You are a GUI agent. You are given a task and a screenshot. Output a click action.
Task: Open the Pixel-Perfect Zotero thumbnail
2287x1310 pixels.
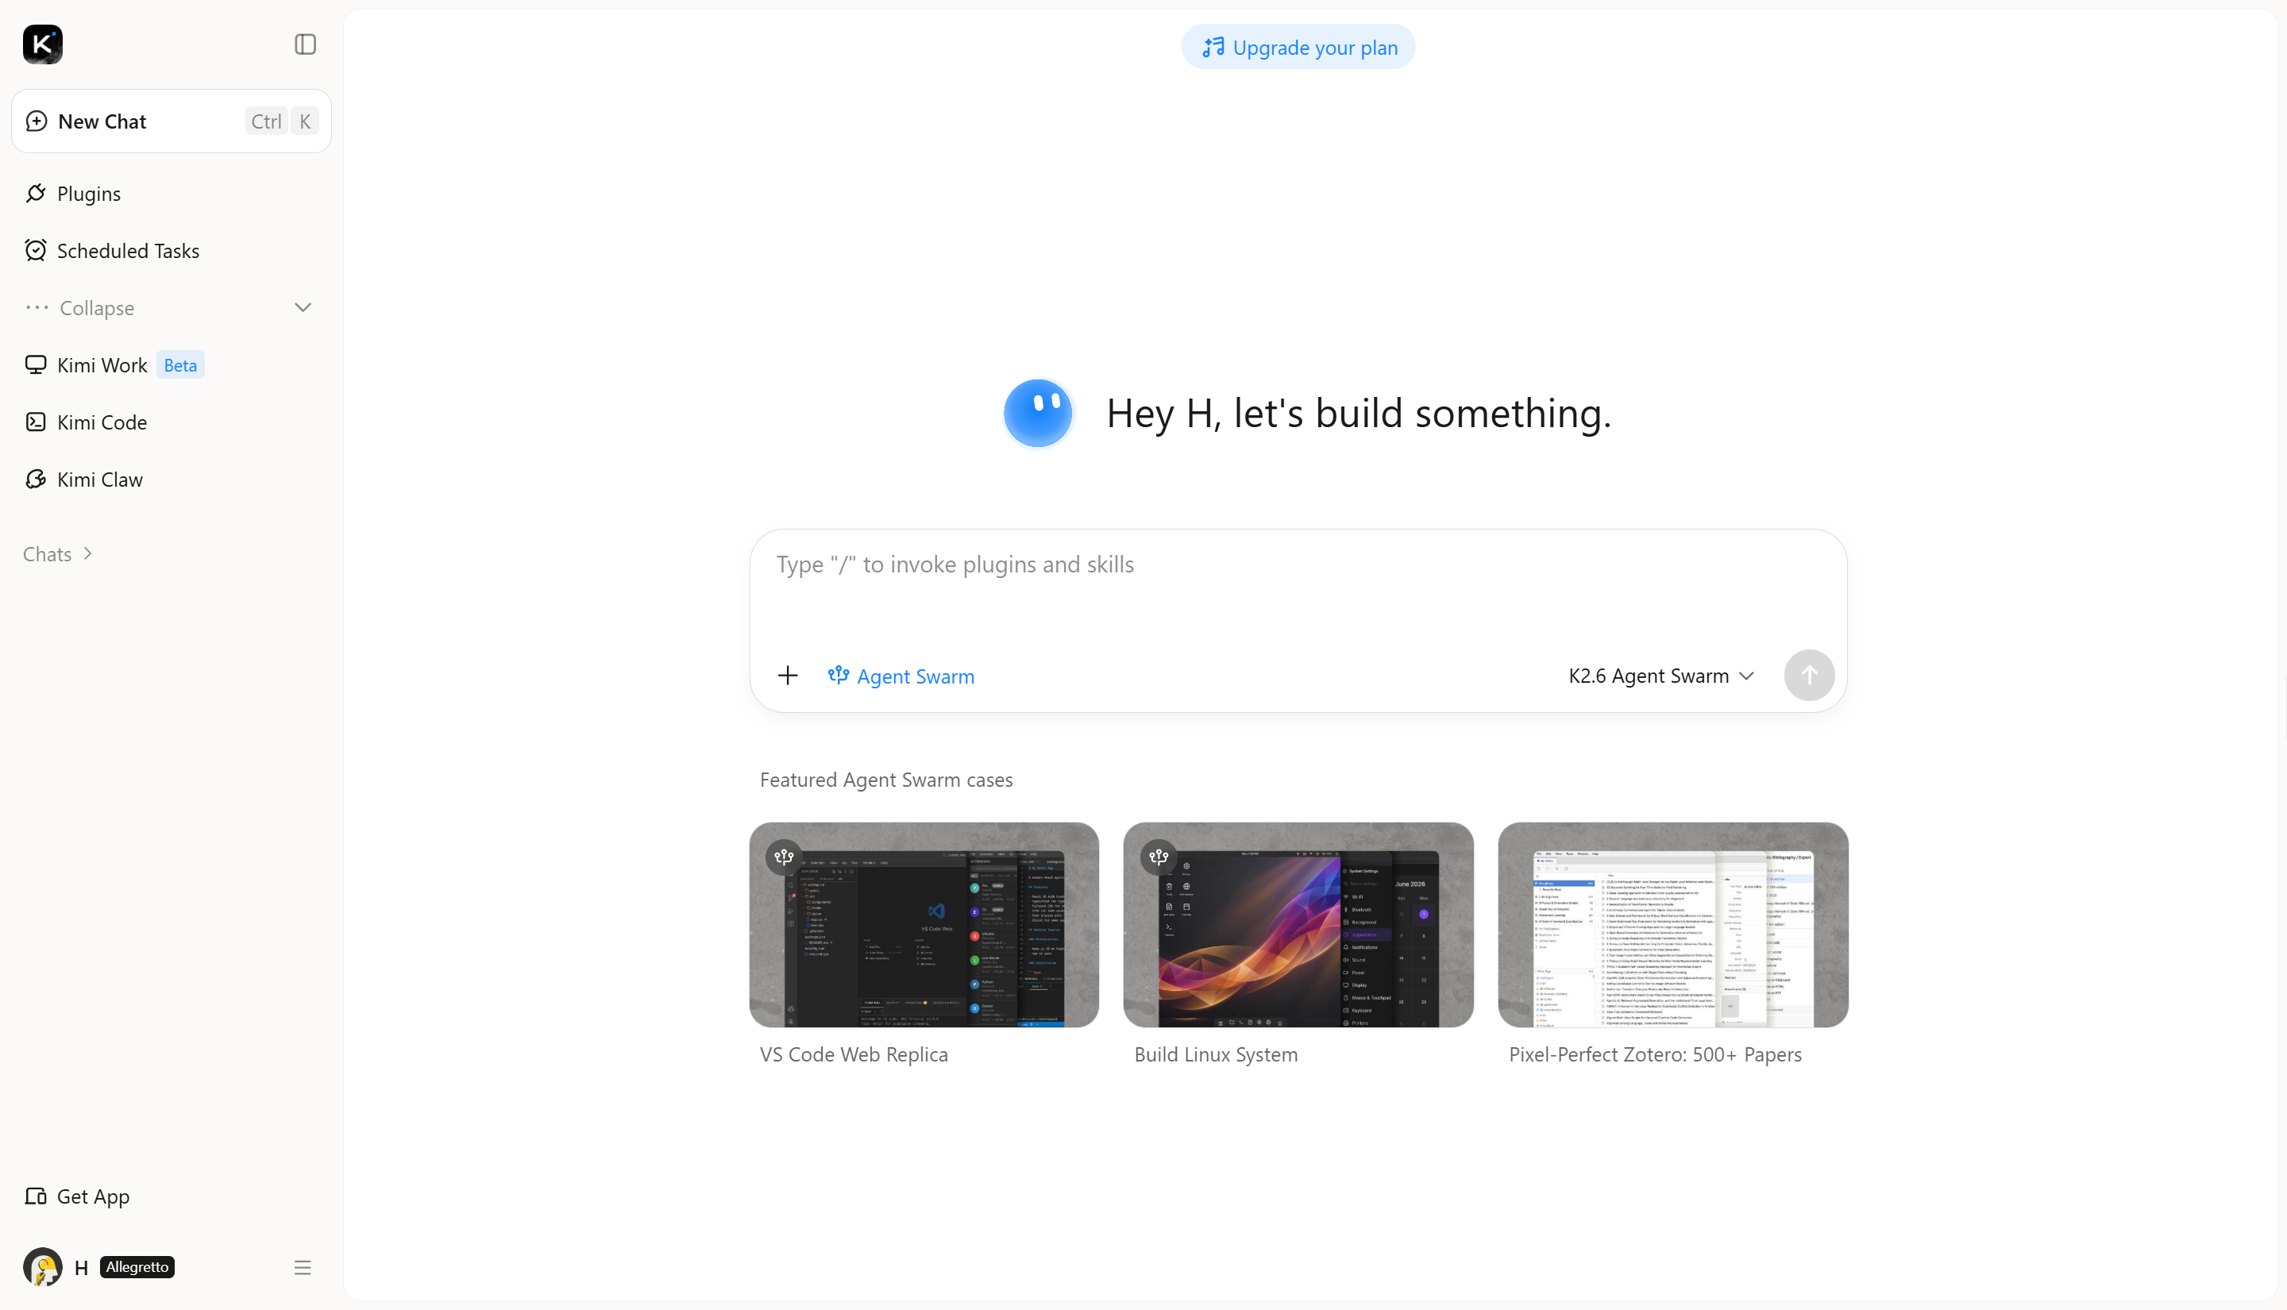click(x=1673, y=925)
